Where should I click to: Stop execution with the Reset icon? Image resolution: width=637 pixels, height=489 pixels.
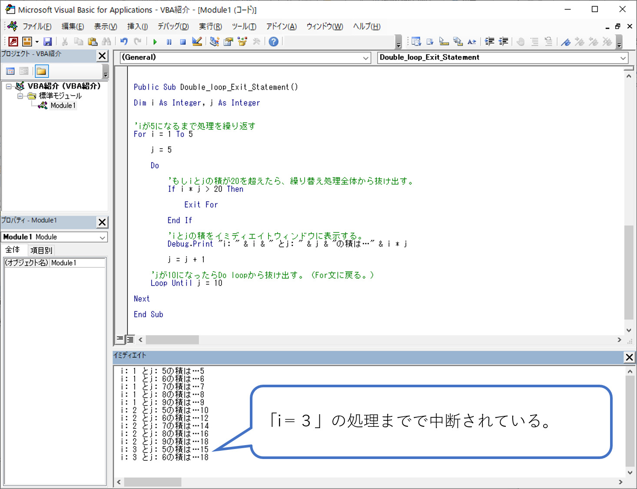point(182,41)
